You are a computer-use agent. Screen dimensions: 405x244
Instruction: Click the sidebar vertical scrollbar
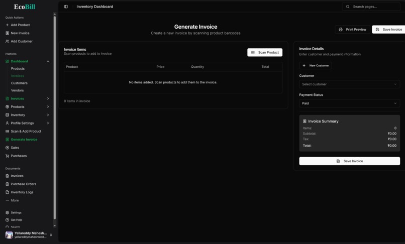54,117
